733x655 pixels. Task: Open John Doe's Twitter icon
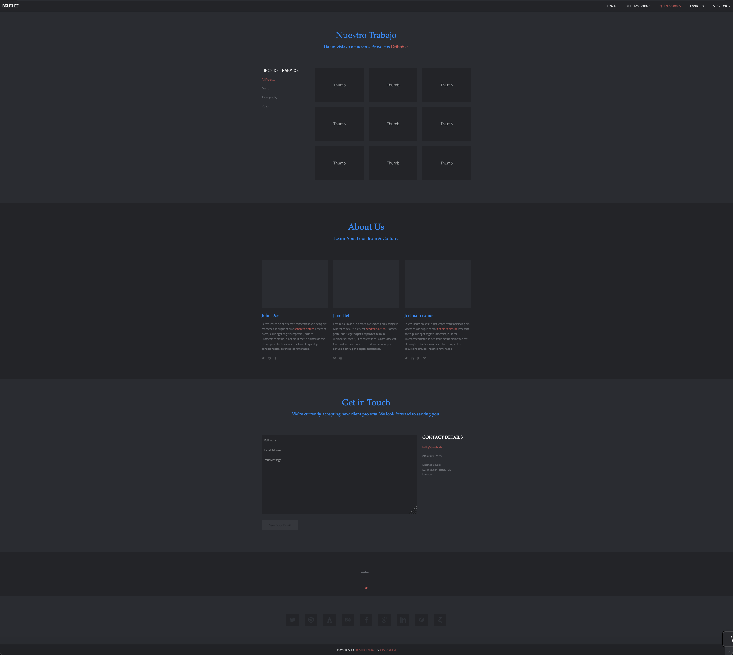pos(263,358)
